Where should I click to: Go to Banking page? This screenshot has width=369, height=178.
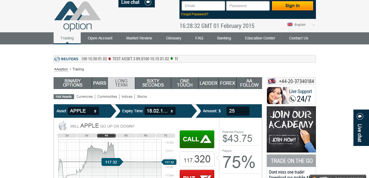click(224, 38)
